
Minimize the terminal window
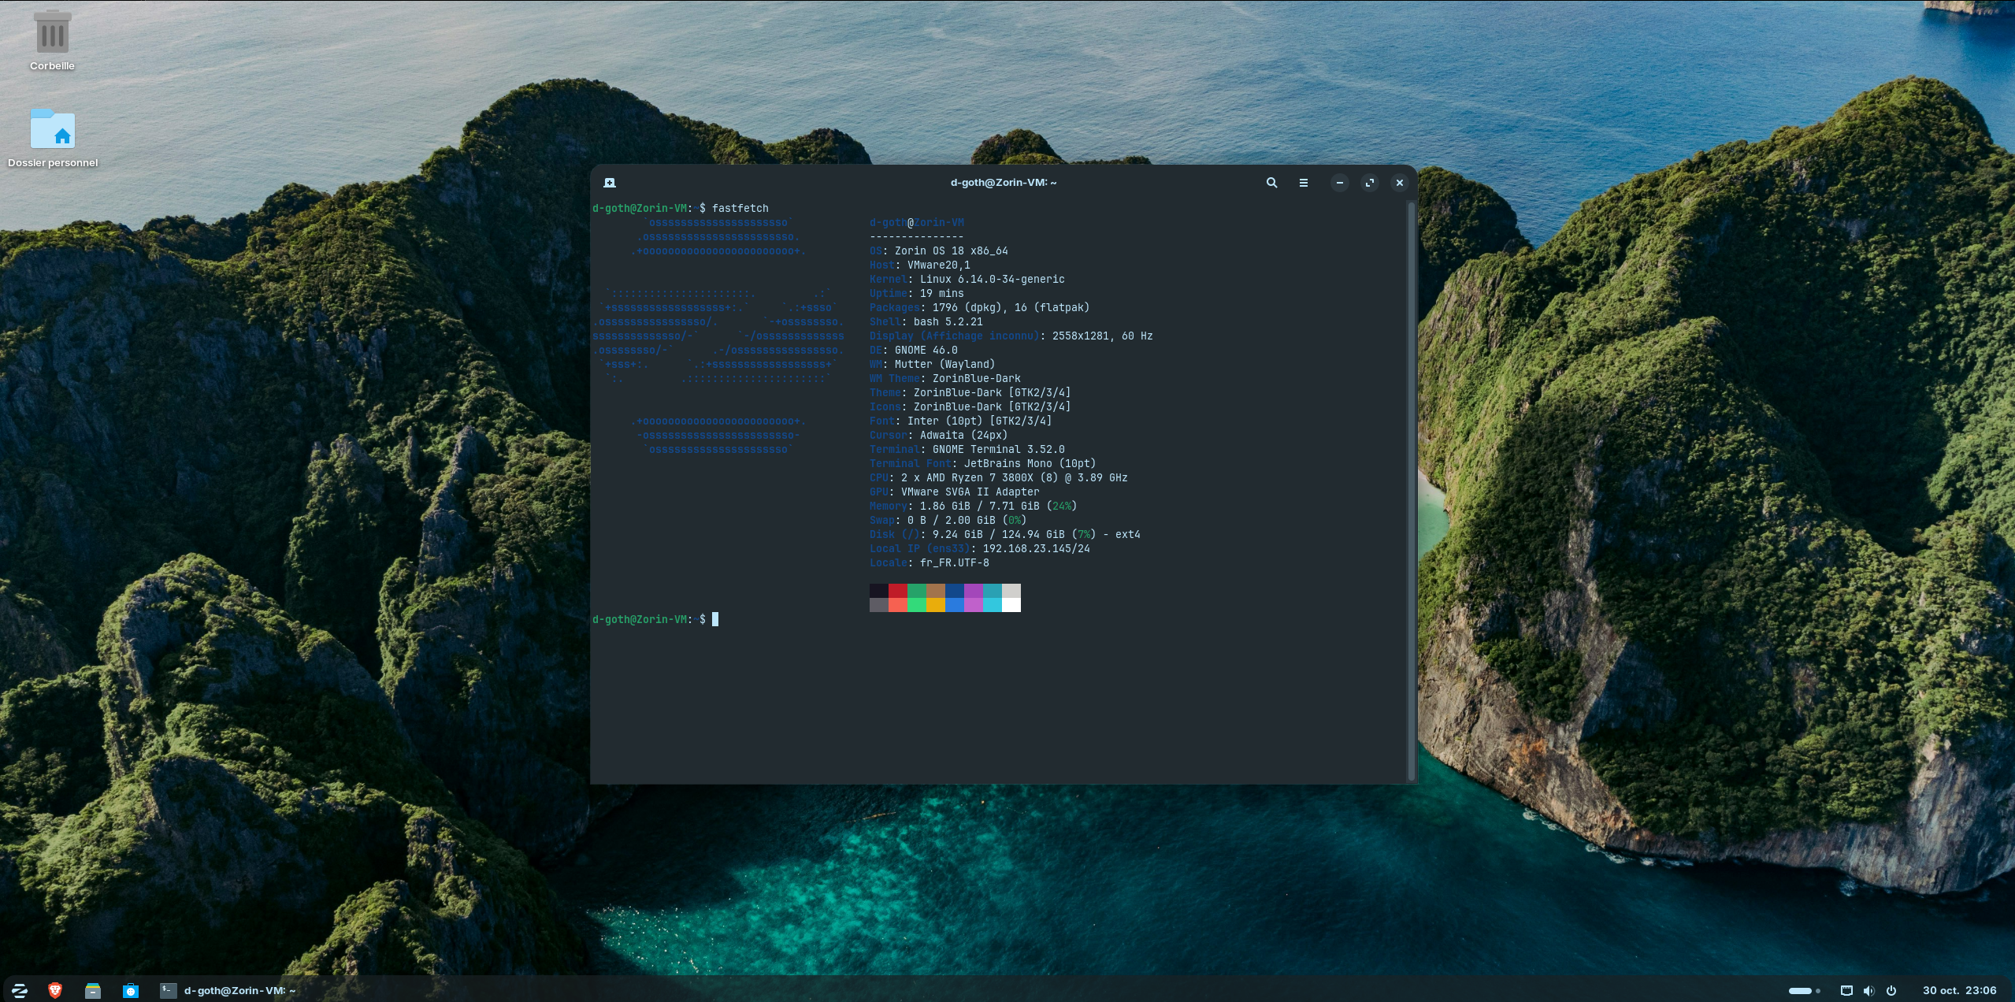tap(1339, 183)
